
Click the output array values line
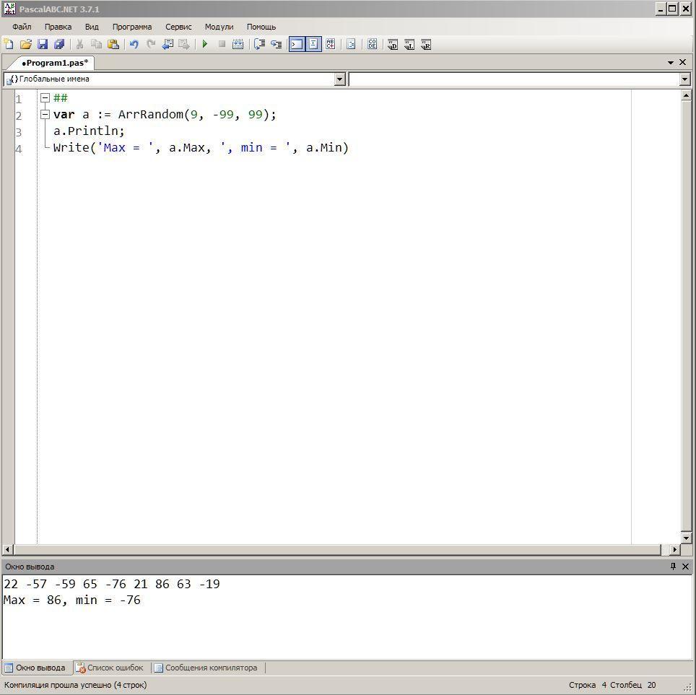pos(112,584)
